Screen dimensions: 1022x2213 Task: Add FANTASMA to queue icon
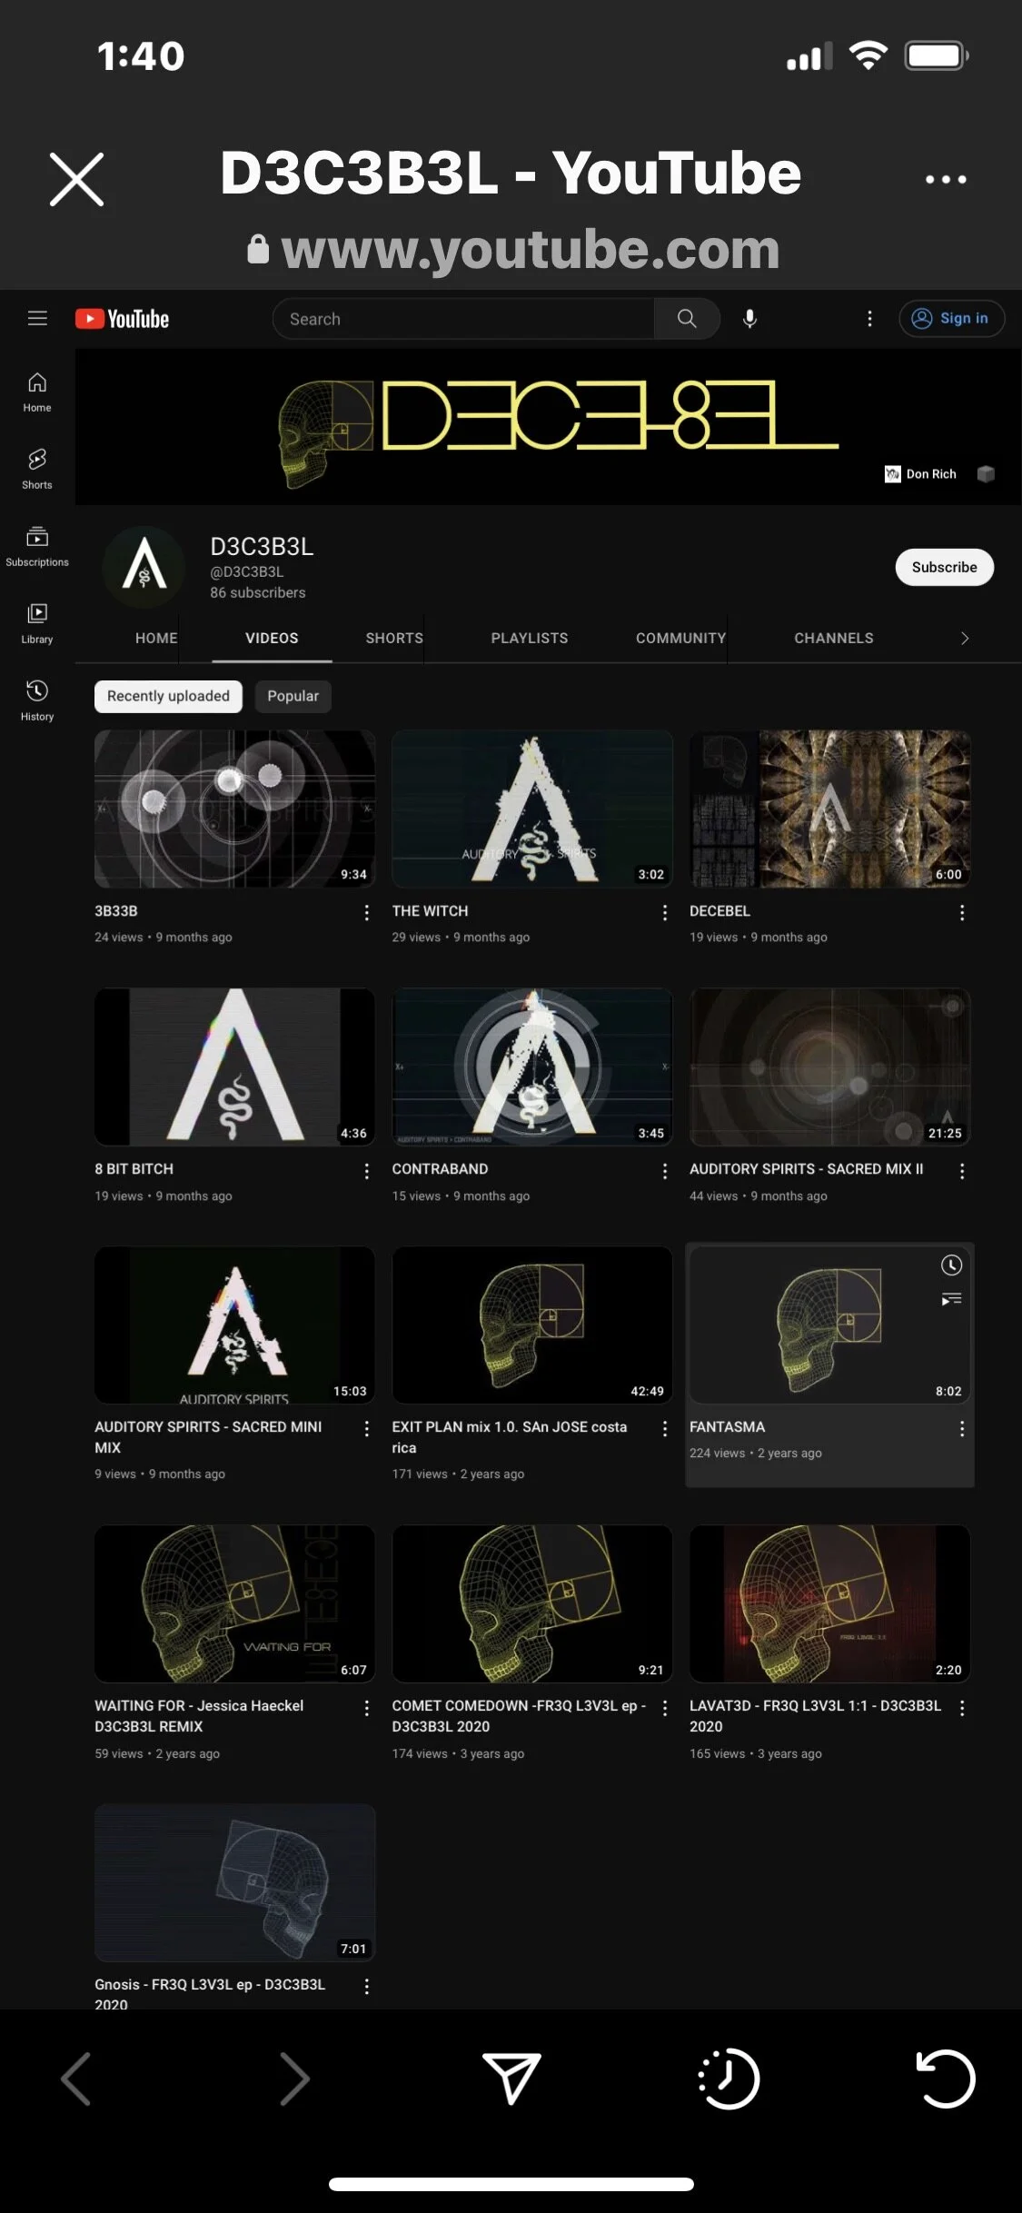[951, 1300]
